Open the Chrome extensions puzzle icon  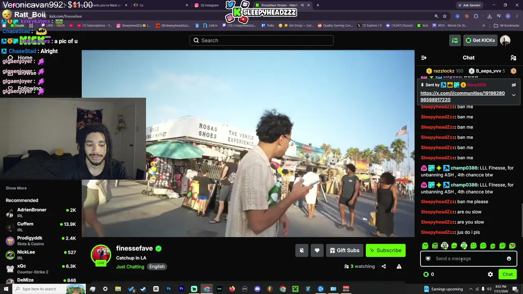tap(476, 16)
